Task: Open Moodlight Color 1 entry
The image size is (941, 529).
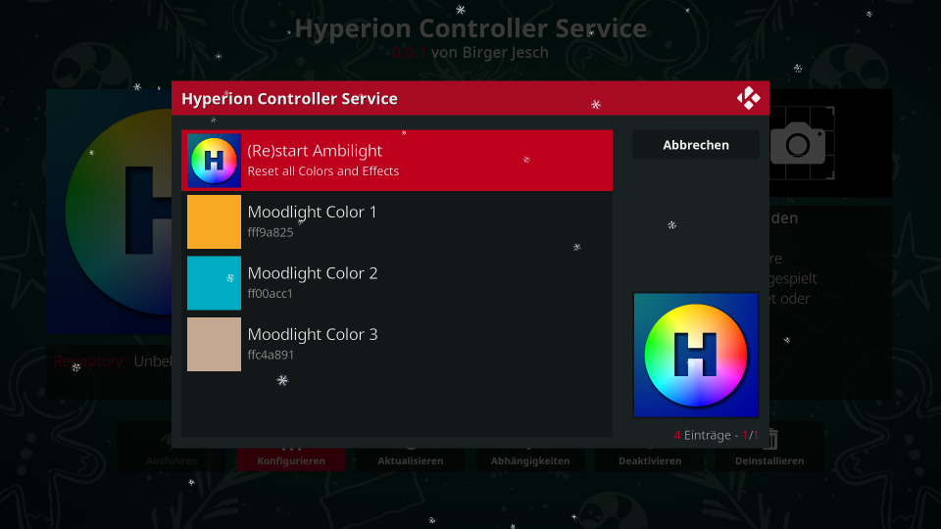Action: (x=397, y=221)
